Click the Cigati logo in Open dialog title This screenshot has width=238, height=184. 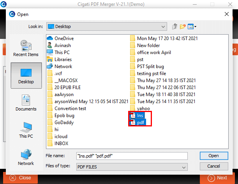tap(12, 14)
